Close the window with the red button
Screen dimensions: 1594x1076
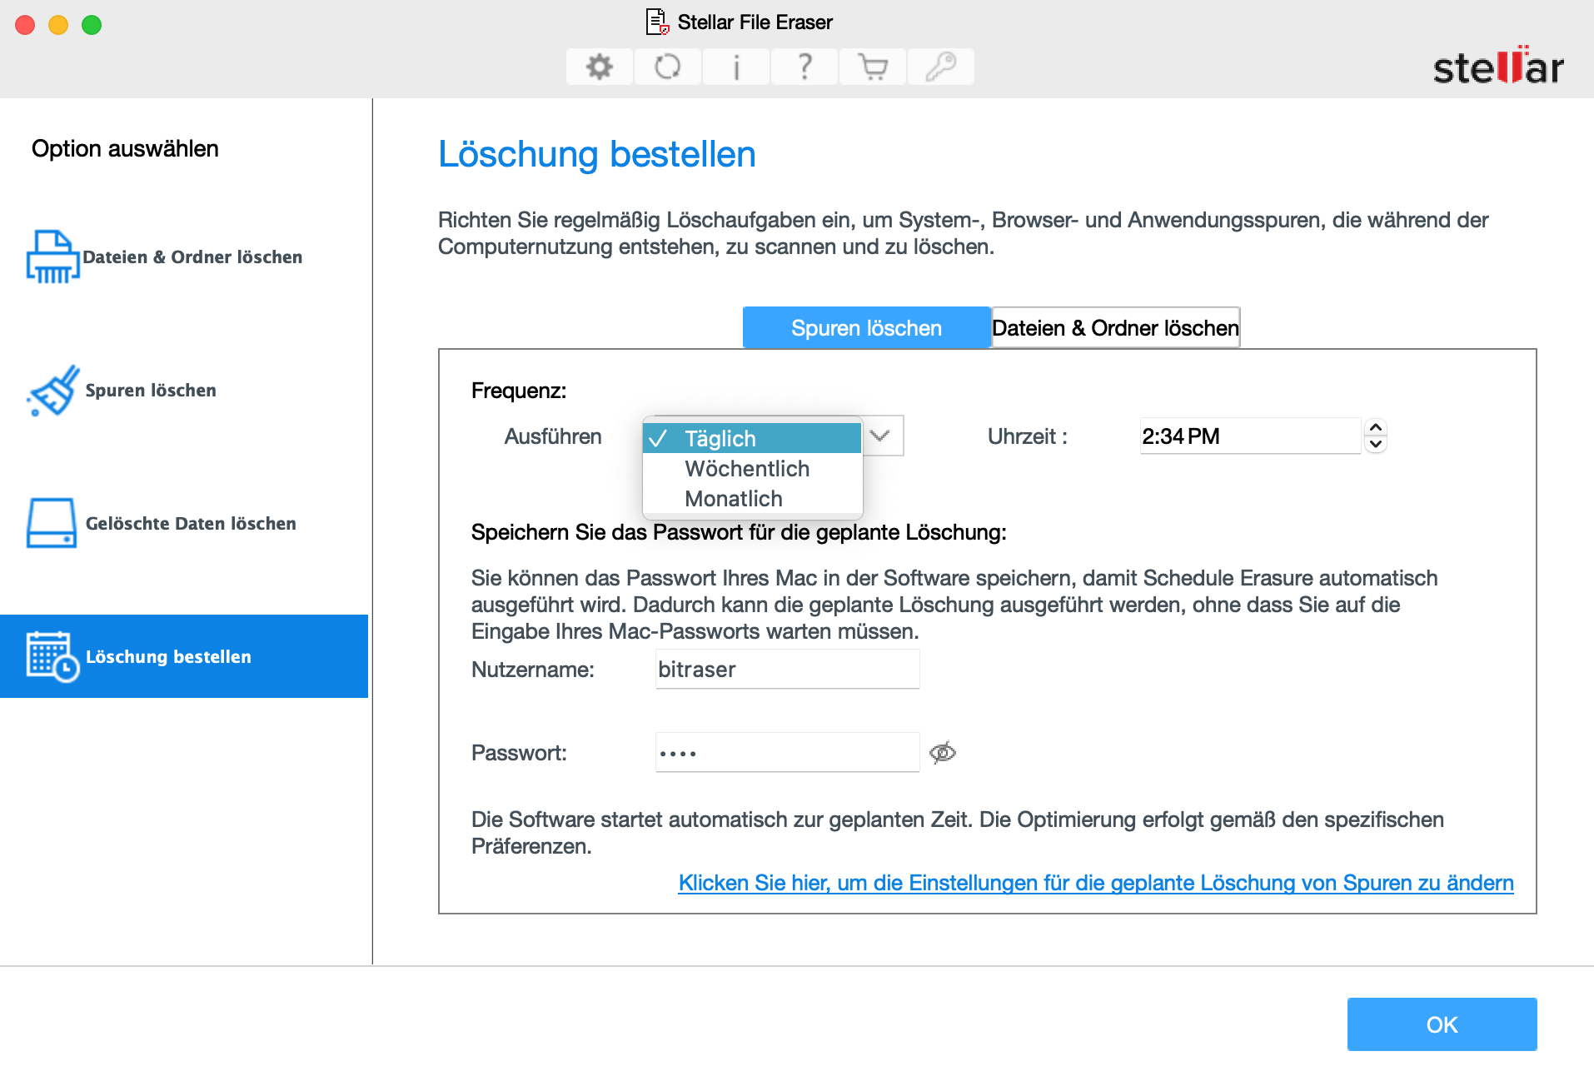(x=25, y=25)
